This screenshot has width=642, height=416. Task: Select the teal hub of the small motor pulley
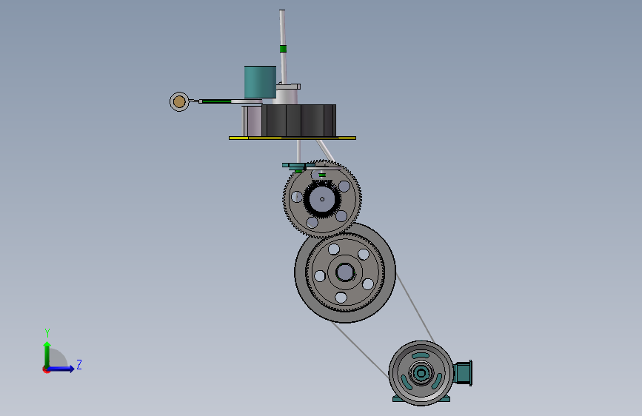421,373
